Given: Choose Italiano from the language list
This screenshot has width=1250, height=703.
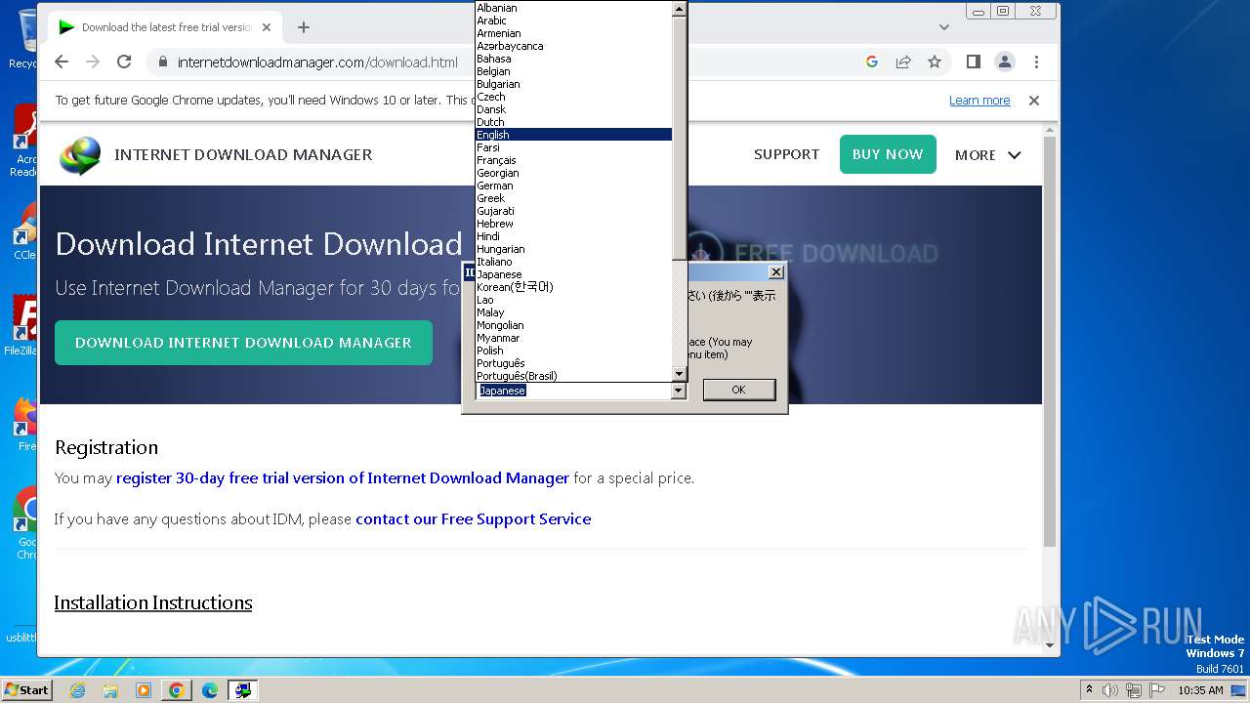Looking at the screenshot, I should [x=574, y=262].
